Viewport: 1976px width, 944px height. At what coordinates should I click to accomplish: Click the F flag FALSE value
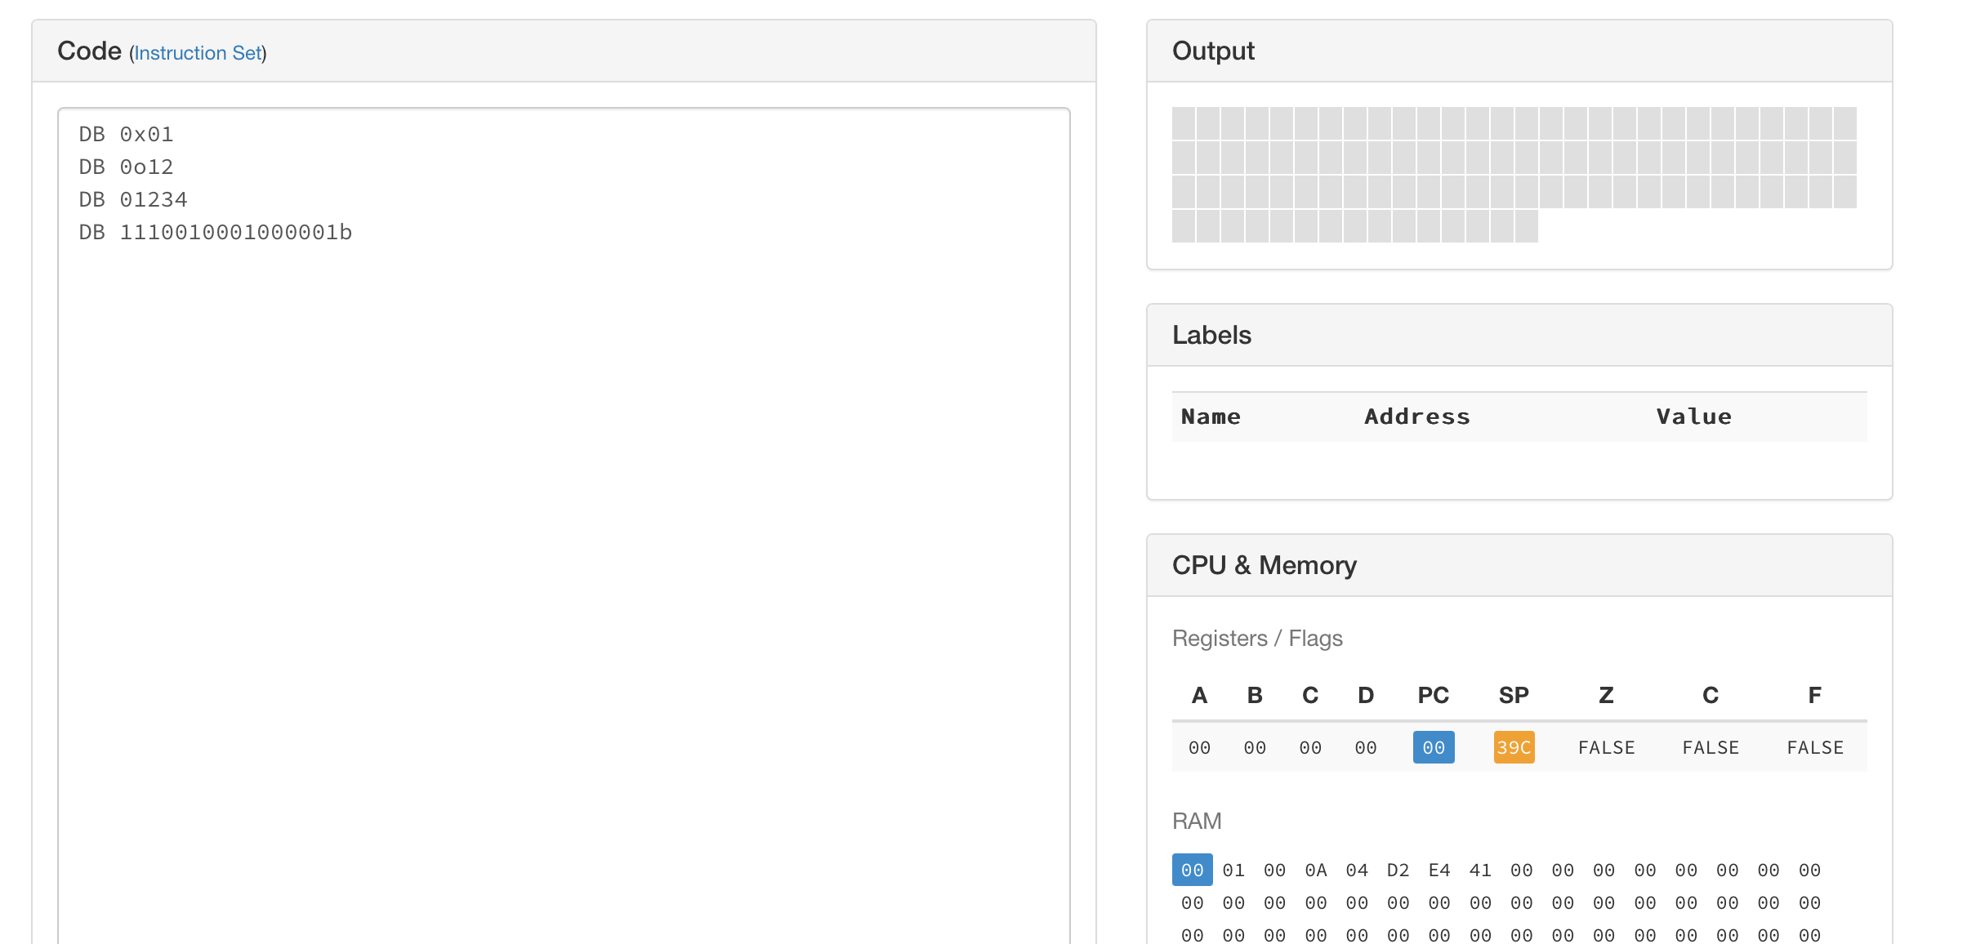[x=1815, y=747]
